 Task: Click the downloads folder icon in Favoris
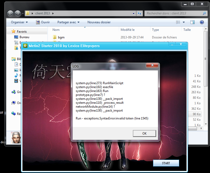point(16,48)
